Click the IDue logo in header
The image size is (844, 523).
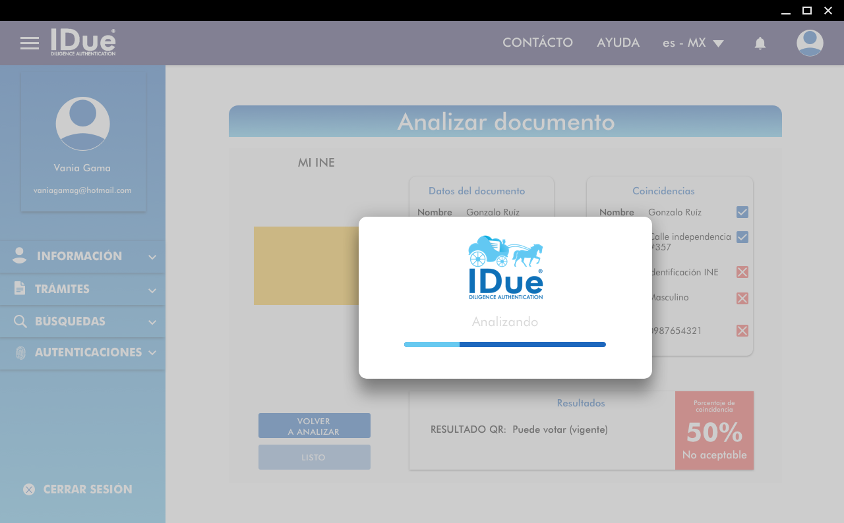click(x=84, y=43)
